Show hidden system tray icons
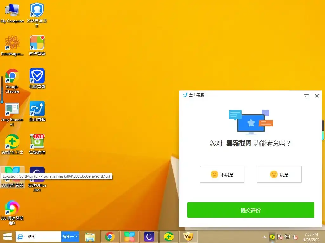The height and width of the screenshot is (243, 325). click(264, 237)
